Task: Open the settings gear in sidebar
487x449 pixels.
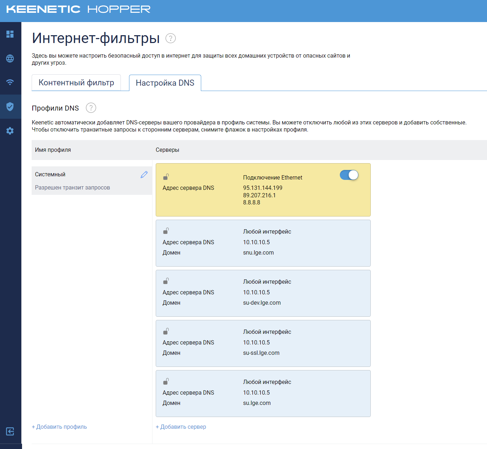Action: tap(10, 131)
